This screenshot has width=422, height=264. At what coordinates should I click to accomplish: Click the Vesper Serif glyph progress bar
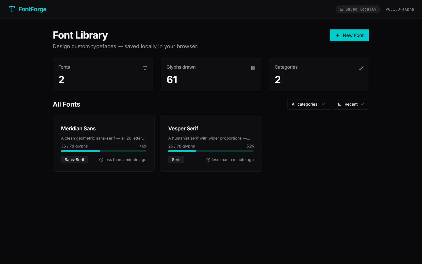click(211, 151)
